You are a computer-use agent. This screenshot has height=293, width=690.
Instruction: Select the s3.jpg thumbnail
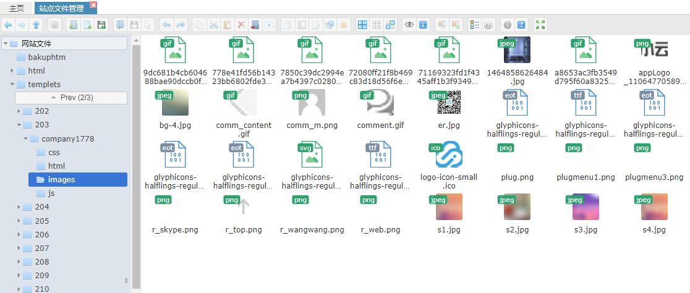tap(586, 206)
